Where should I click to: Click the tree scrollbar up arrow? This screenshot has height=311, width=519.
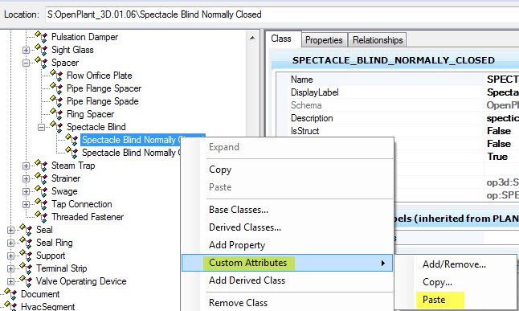click(252, 38)
